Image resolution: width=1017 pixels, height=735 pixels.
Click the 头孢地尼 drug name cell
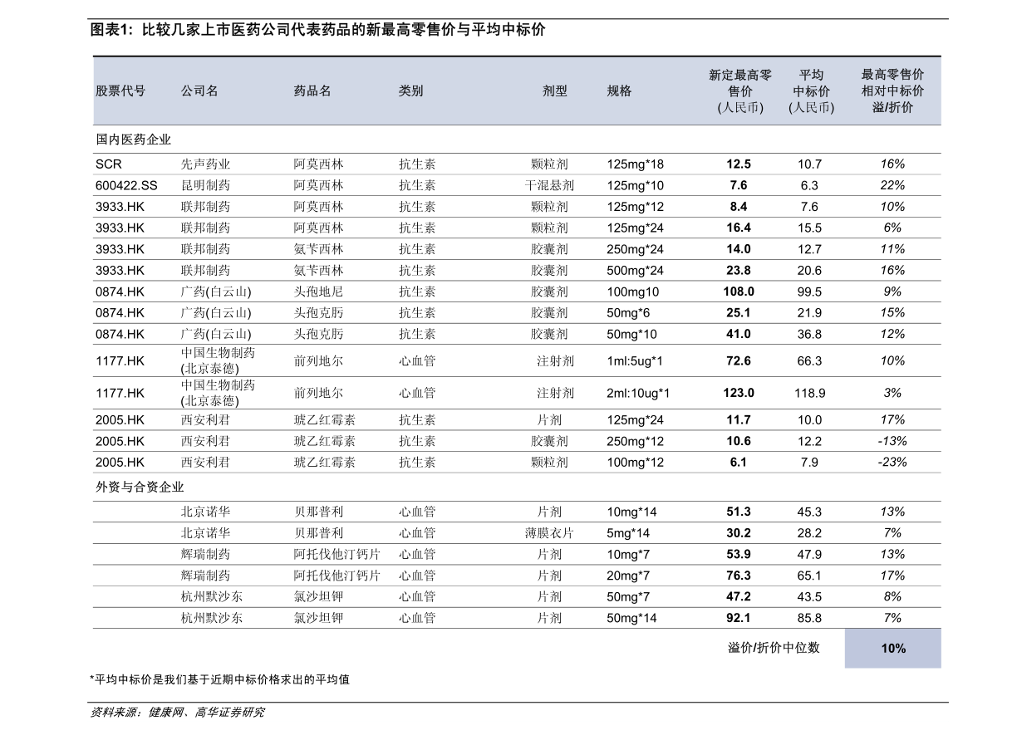coord(319,292)
